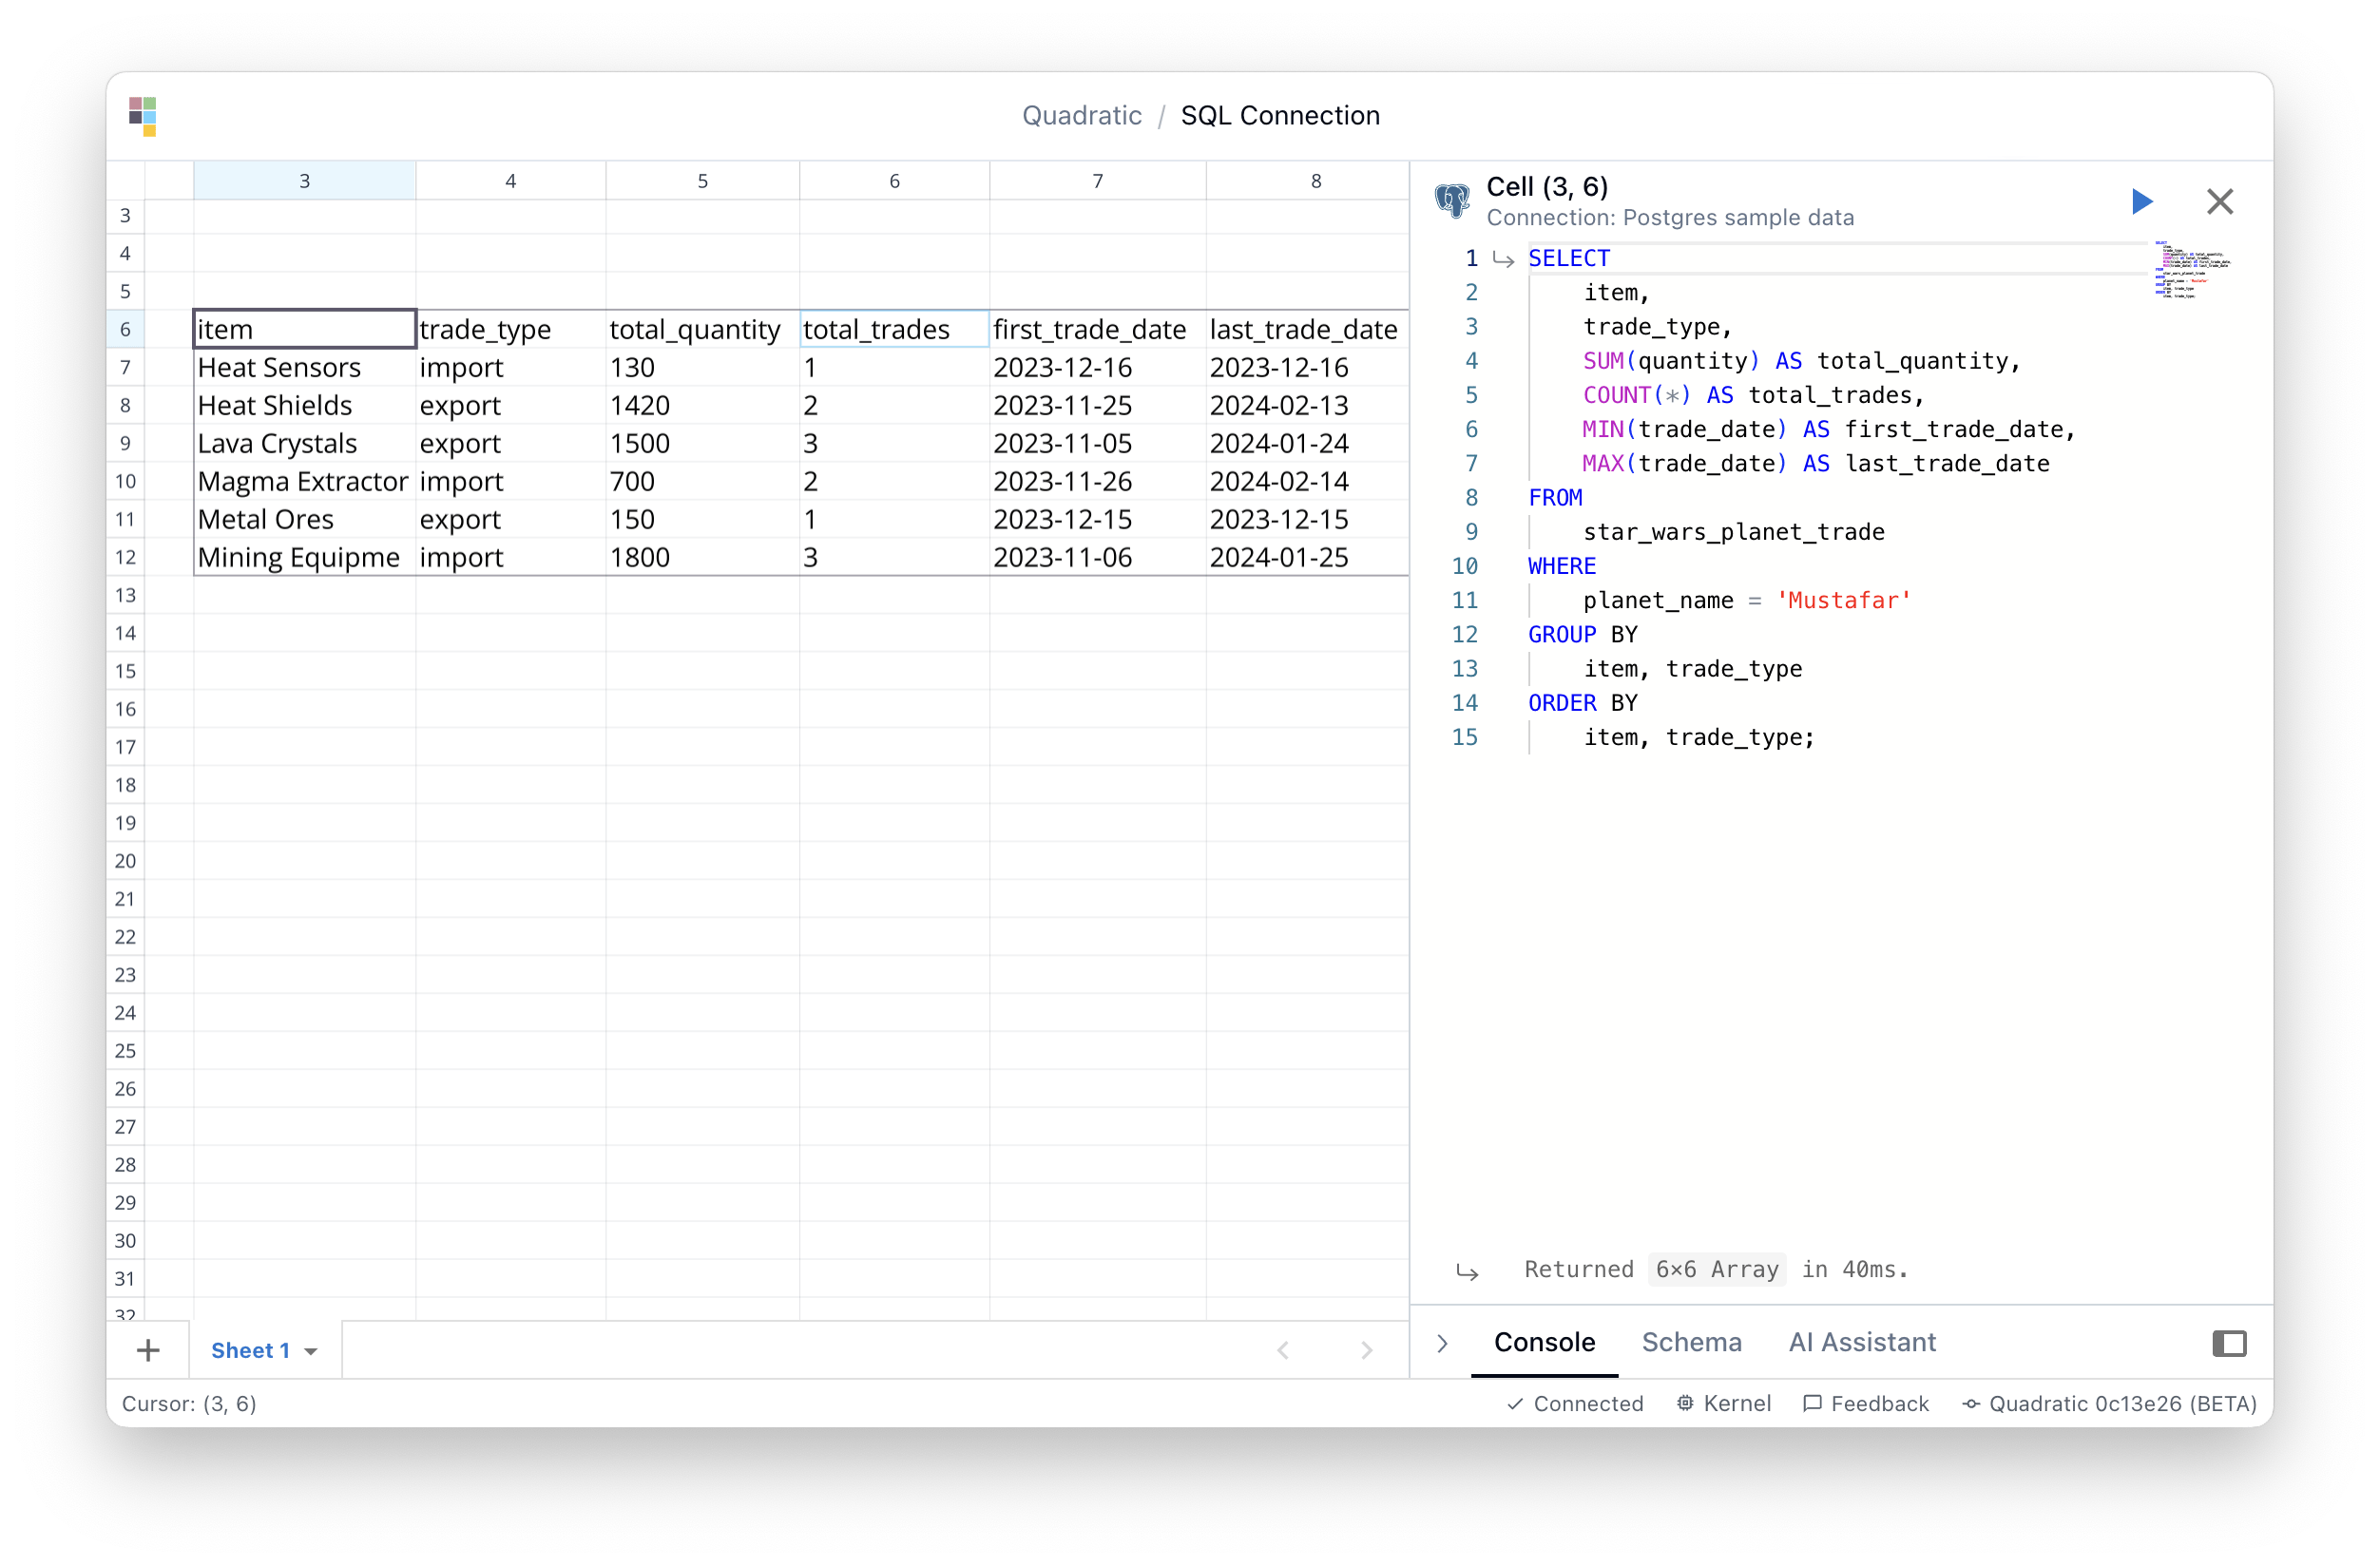Click the Connected status indicator
This screenshot has height=1566, width=2380.
click(x=1574, y=1404)
